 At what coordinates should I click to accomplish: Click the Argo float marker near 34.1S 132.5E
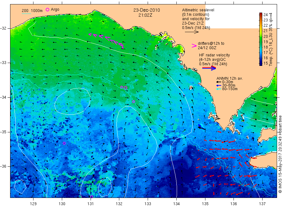click(133, 101)
